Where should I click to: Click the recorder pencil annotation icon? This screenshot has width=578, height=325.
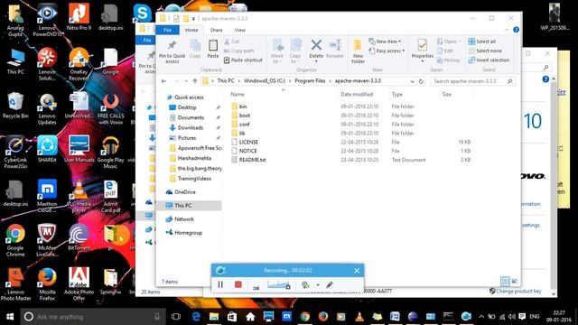tap(329, 284)
